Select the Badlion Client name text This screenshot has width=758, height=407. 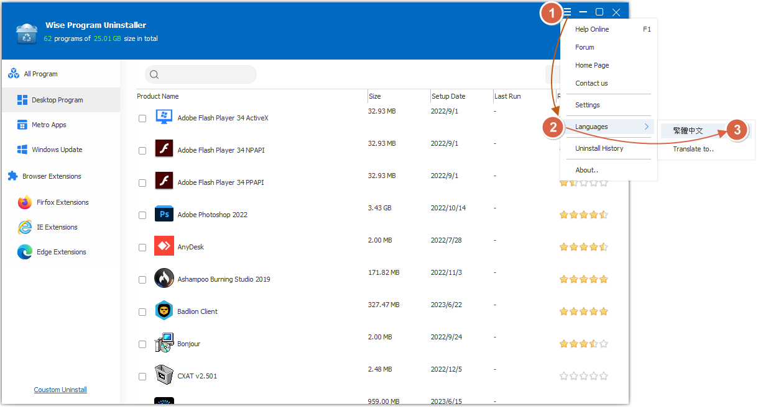tap(197, 311)
